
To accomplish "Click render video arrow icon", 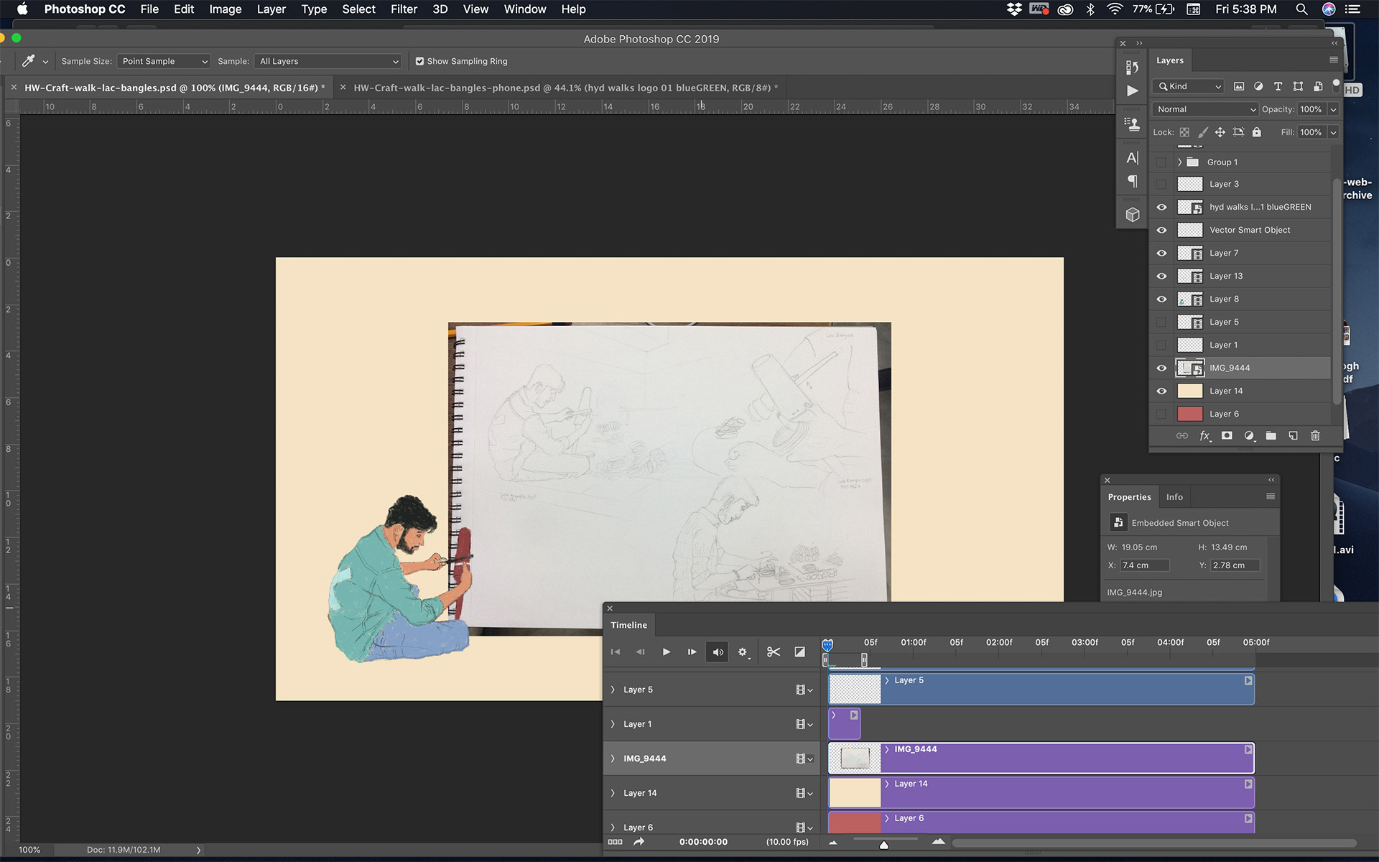I will (639, 842).
